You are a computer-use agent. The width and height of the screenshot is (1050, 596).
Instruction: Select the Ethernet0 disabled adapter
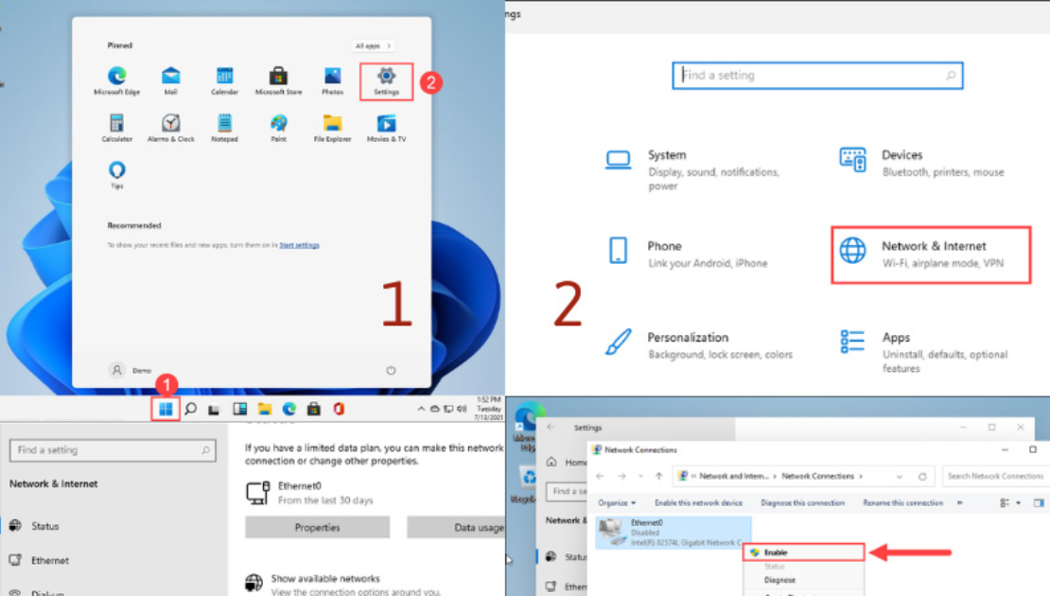(673, 533)
